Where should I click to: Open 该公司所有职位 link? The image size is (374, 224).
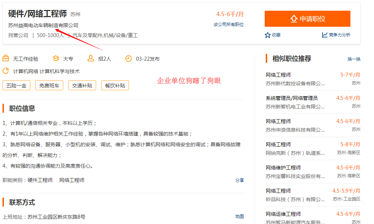229,25
